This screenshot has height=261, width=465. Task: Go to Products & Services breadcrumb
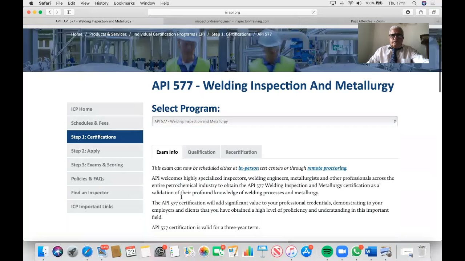tap(108, 34)
